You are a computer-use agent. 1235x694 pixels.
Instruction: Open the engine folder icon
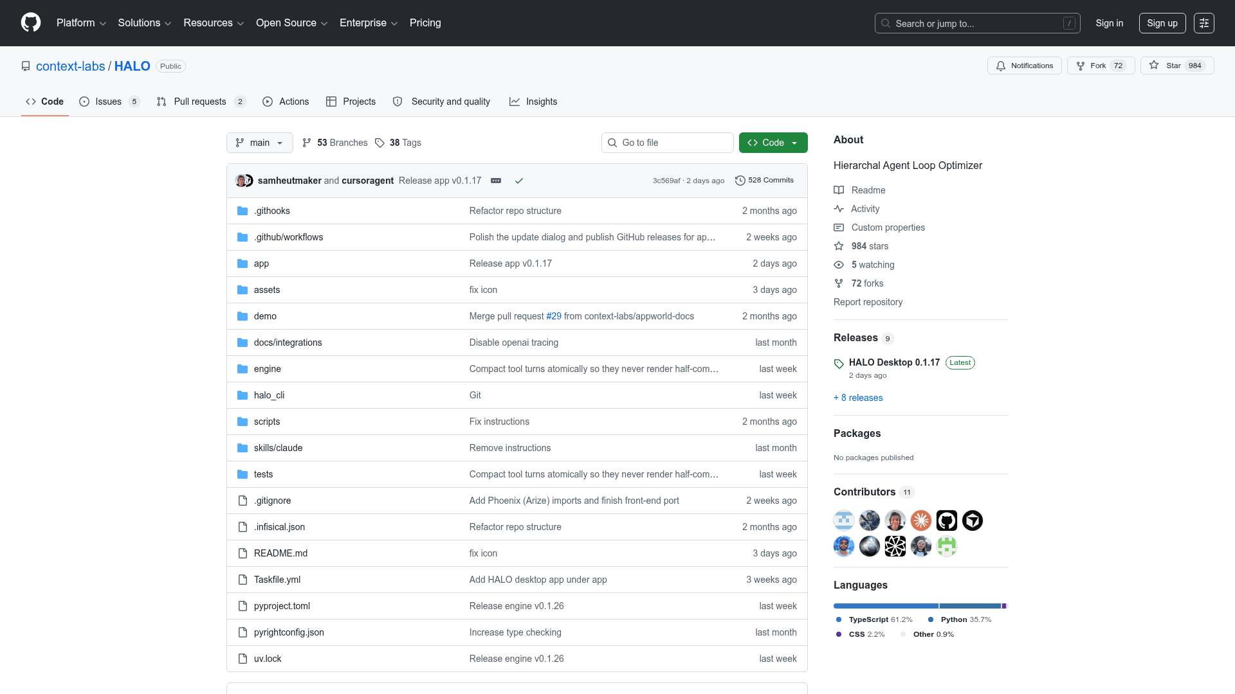point(242,369)
